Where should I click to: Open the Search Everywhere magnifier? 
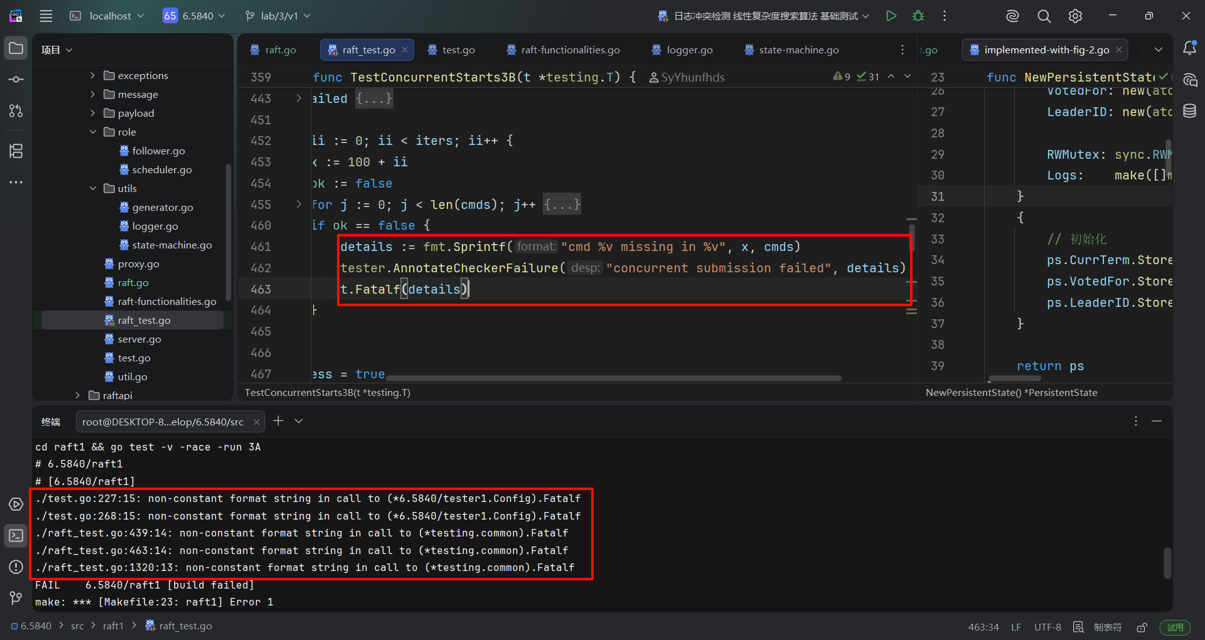[x=1044, y=16]
